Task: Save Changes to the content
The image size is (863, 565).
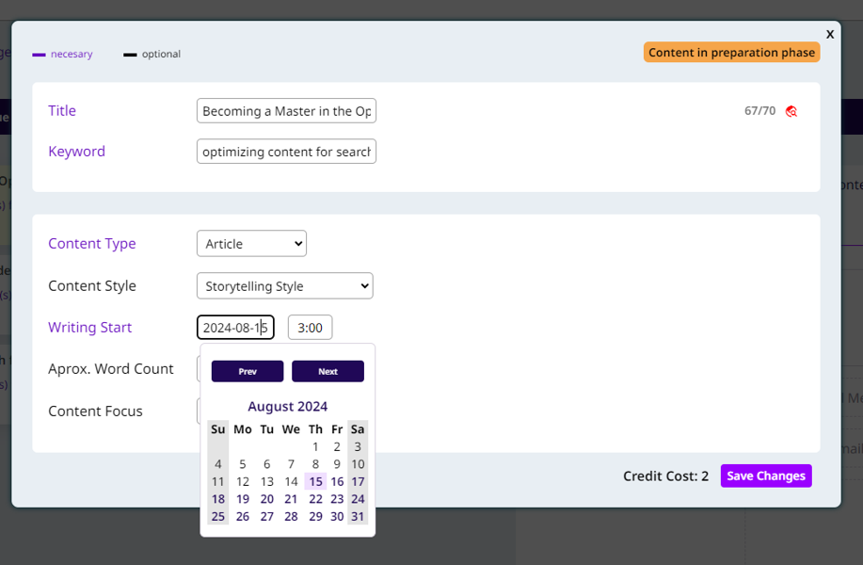Action: coord(765,476)
